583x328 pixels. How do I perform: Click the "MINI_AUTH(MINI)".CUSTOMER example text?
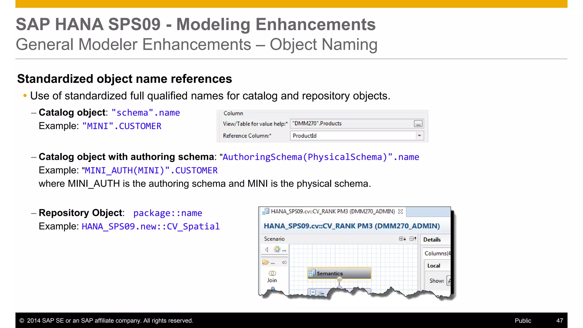click(150, 171)
